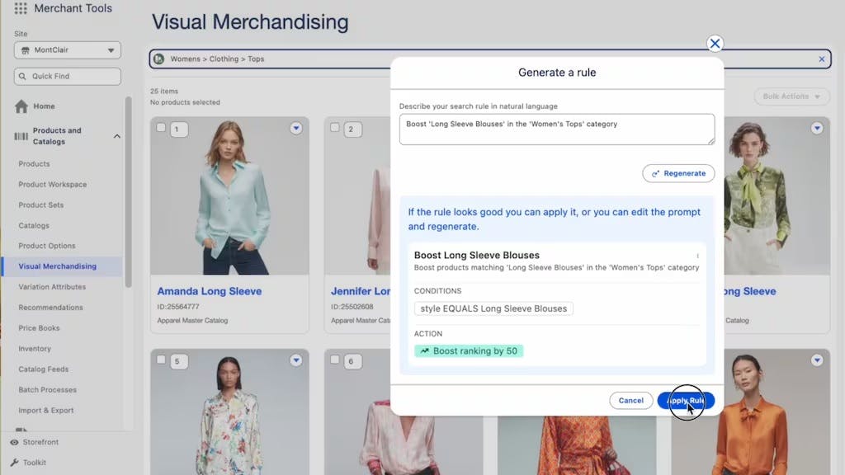
Task: Click the Apply Rule button
Action: pyautogui.click(x=686, y=401)
